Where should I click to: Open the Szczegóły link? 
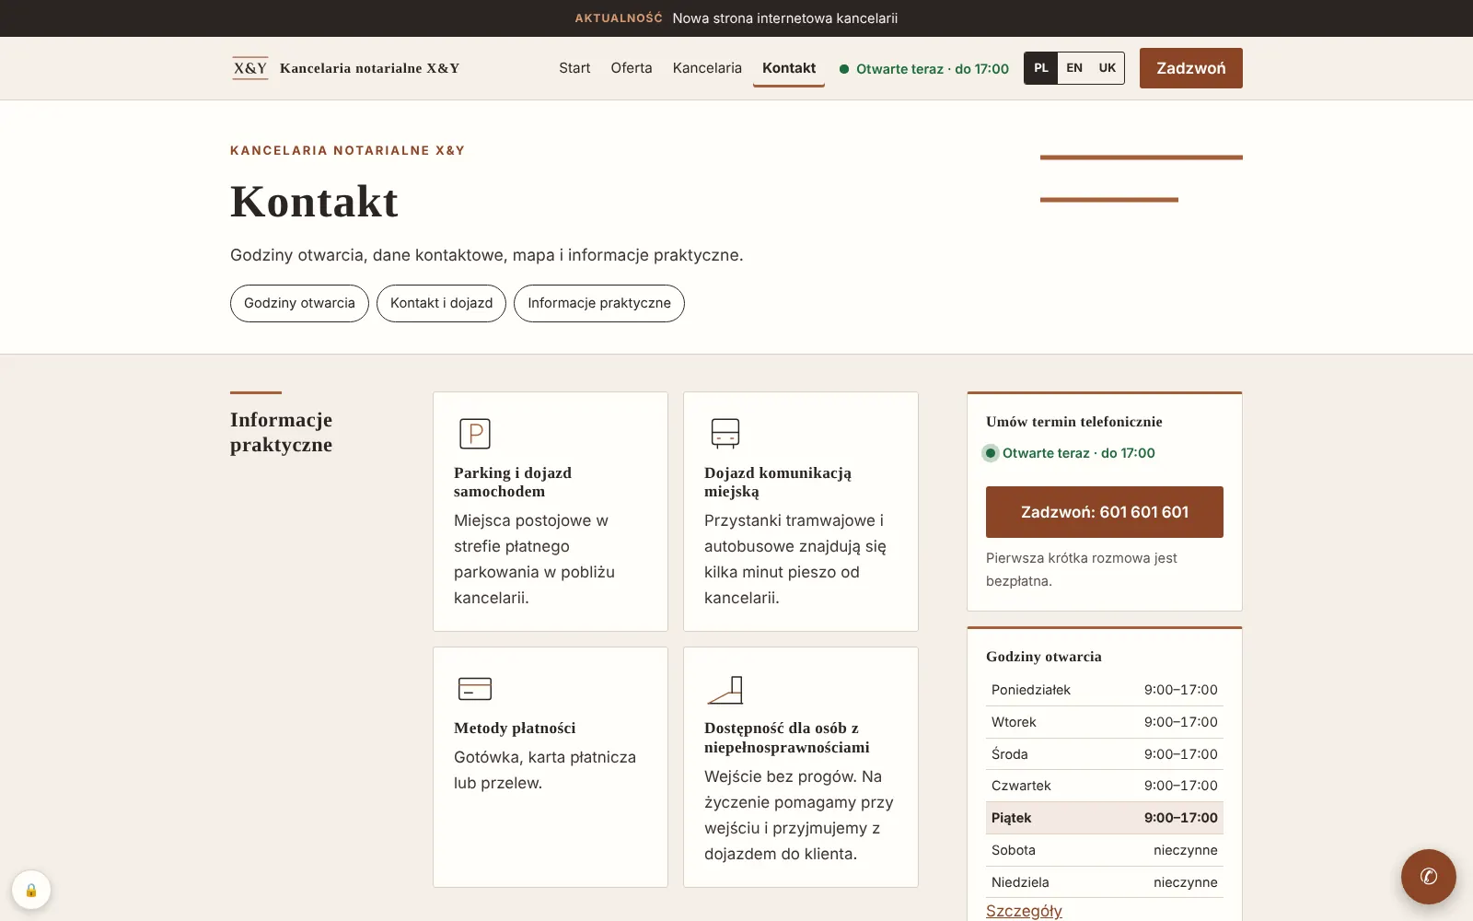coord(1024,911)
